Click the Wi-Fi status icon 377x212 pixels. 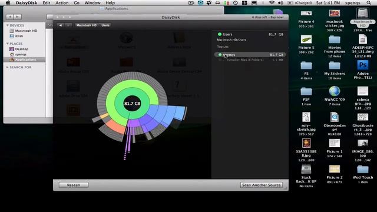[272, 3]
